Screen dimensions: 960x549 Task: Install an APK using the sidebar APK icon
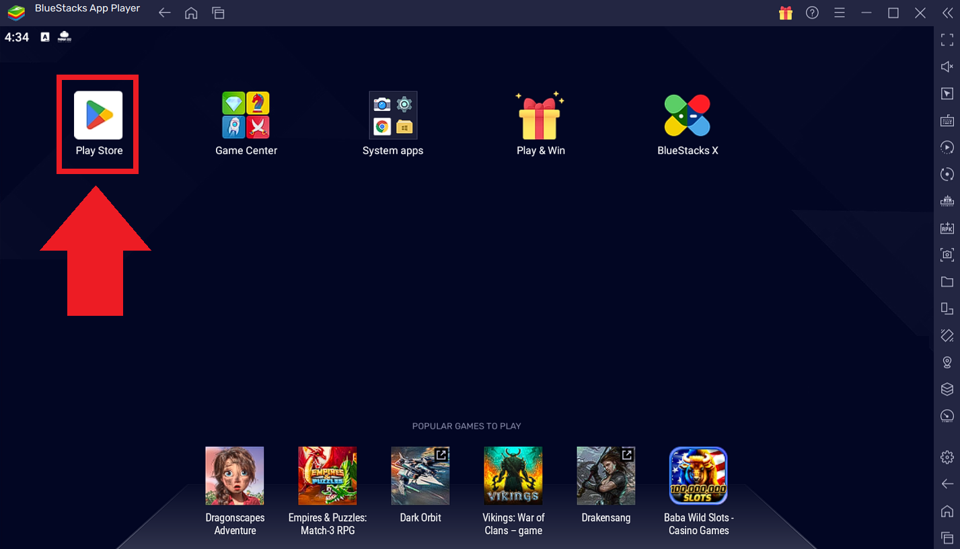click(947, 228)
